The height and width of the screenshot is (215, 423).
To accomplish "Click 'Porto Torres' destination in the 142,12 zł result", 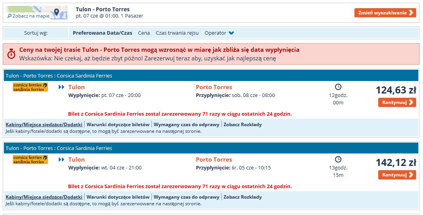I will [214, 159].
